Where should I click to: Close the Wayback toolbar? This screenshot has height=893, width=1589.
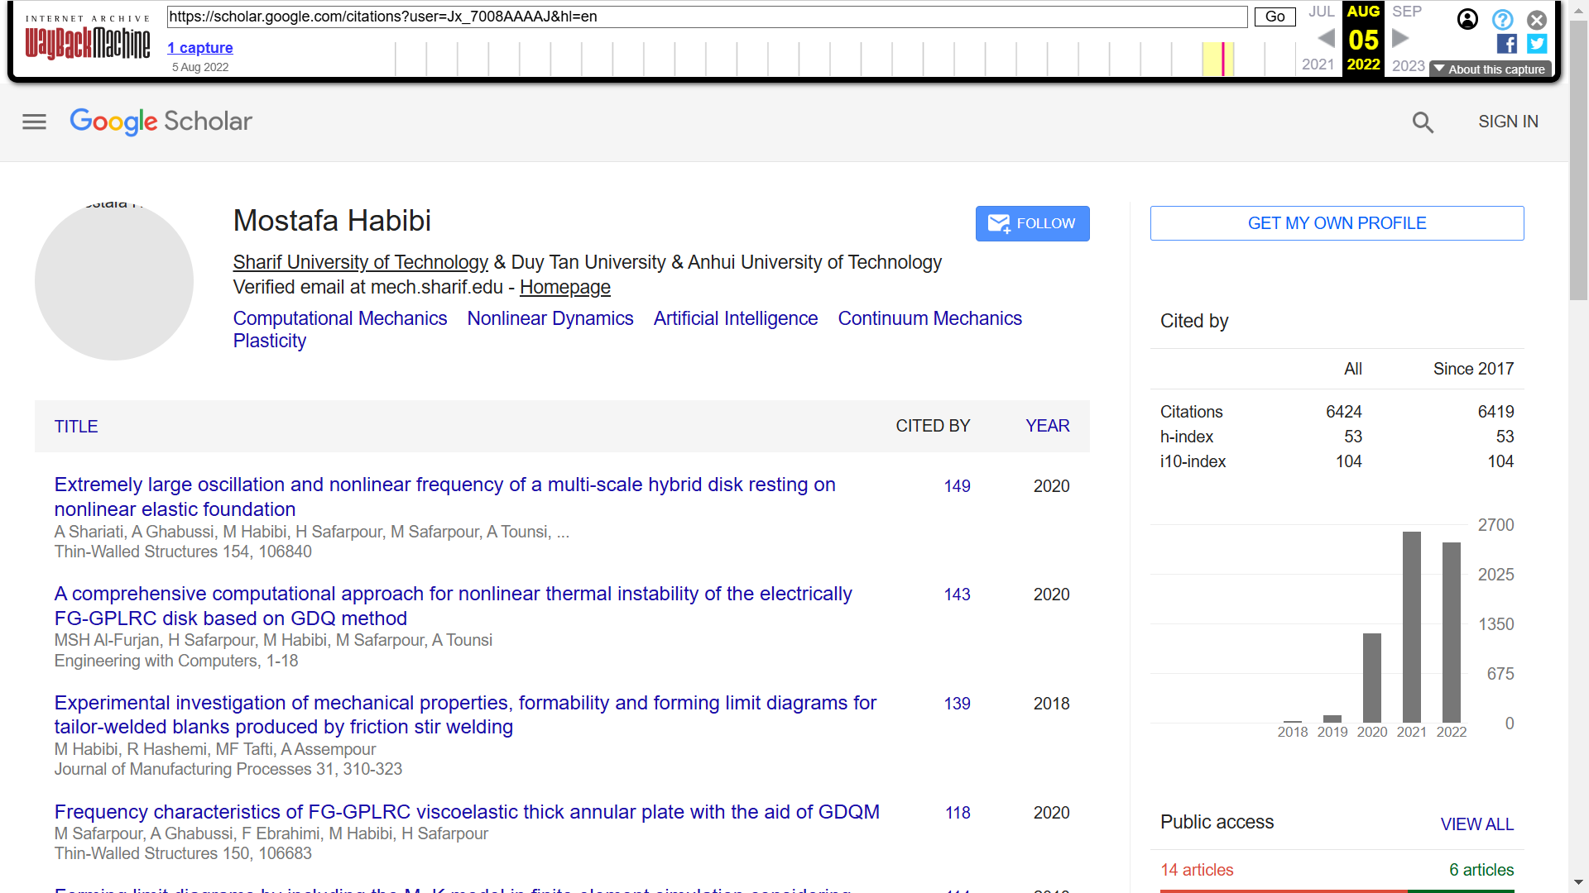pyautogui.click(x=1537, y=20)
